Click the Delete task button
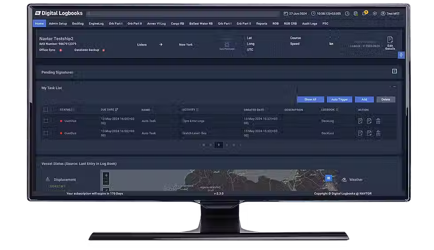 coord(386,99)
